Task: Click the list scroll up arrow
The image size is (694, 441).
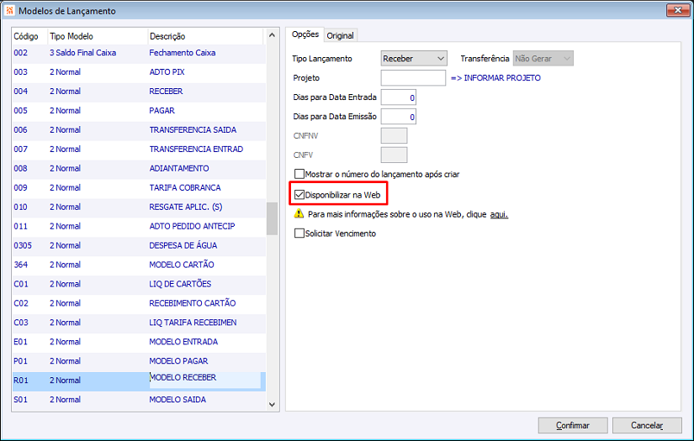Action: [x=273, y=35]
